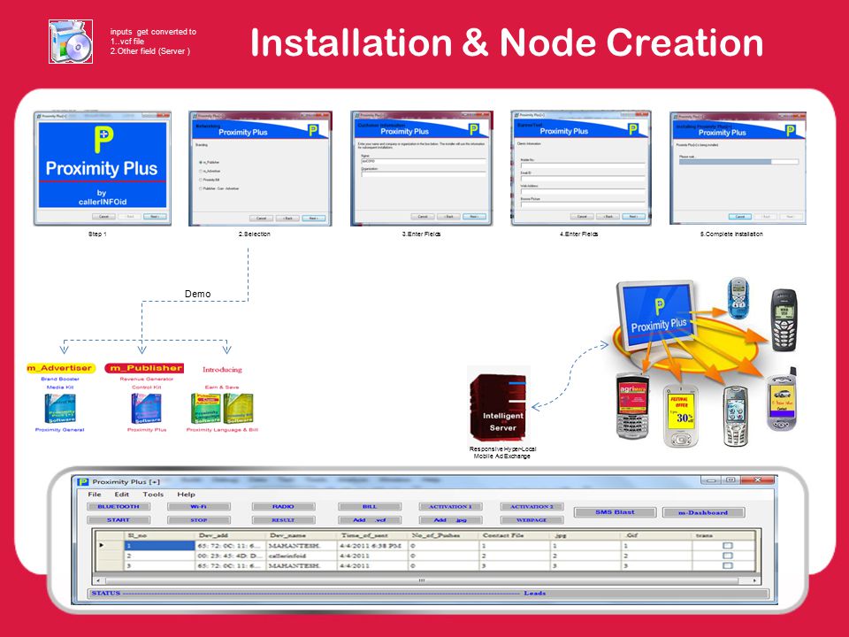Click the STOP button
849x637 pixels.
pos(199,520)
